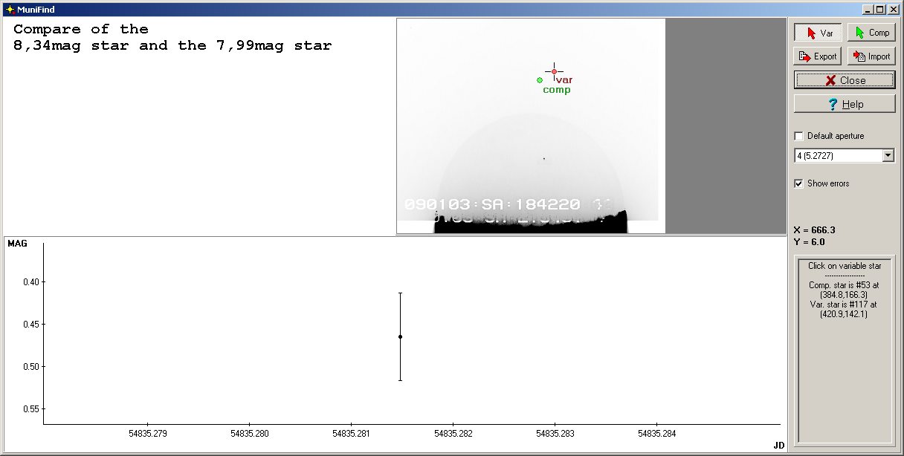Click the 54835.282 label on JD axis
Viewport: 904px width, 456px height.
pos(453,432)
